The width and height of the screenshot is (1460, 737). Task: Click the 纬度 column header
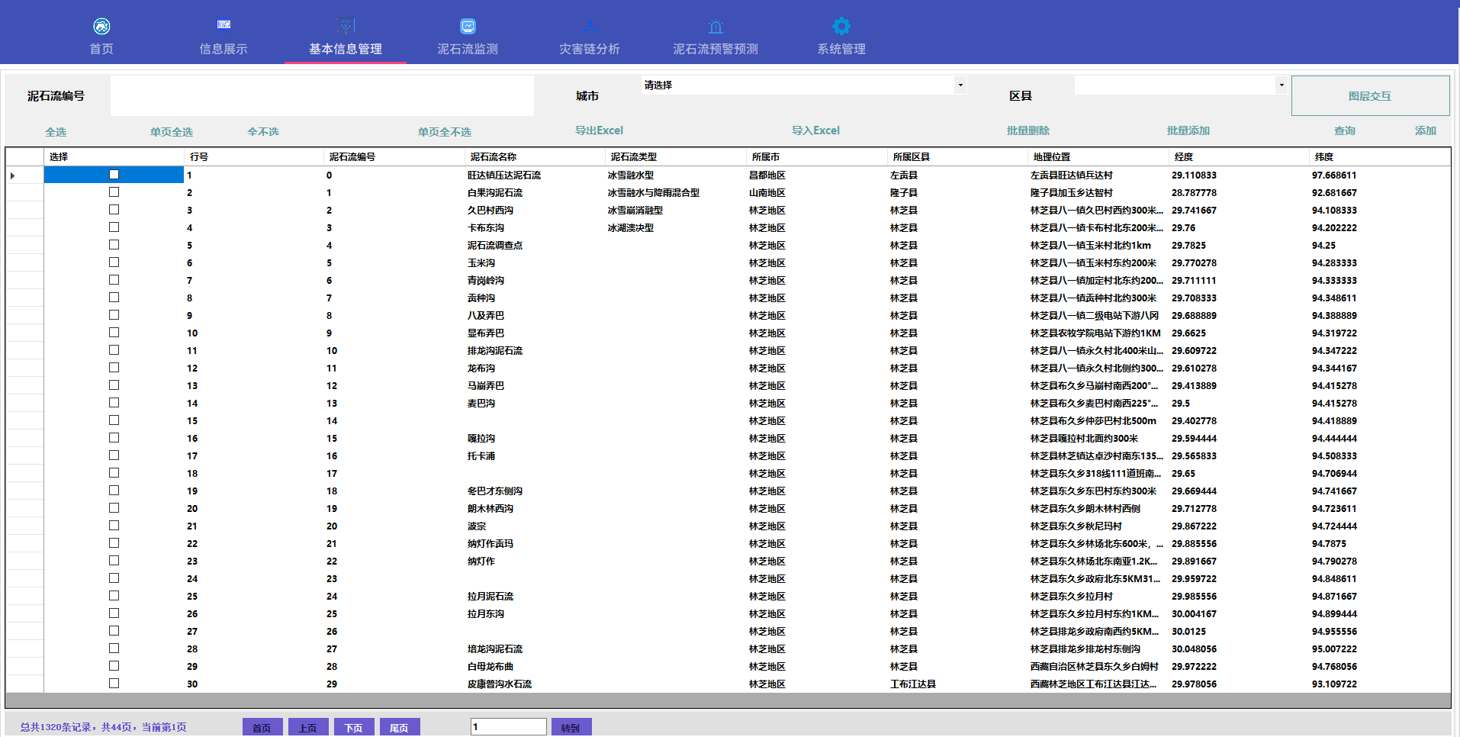point(1379,156)
